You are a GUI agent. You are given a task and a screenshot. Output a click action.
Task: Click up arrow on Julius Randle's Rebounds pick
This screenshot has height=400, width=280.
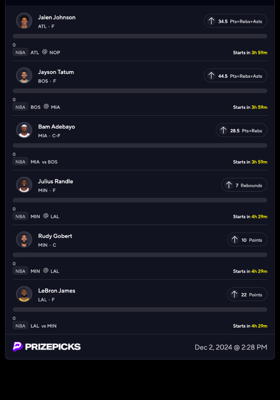tap(229, 185)
